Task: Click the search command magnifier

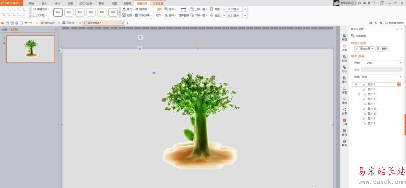Action: coord(387,23)
